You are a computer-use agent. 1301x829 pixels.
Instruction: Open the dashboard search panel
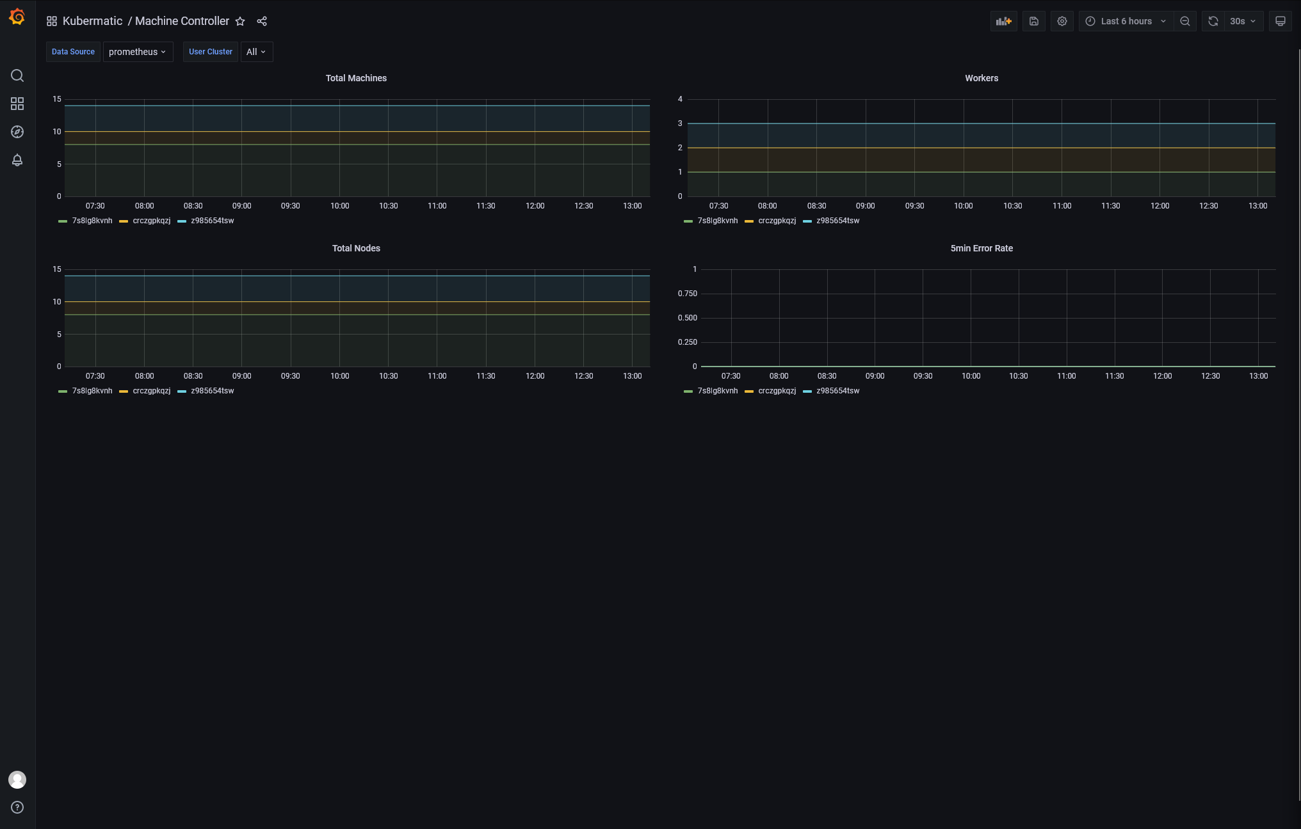coord(16,75)
